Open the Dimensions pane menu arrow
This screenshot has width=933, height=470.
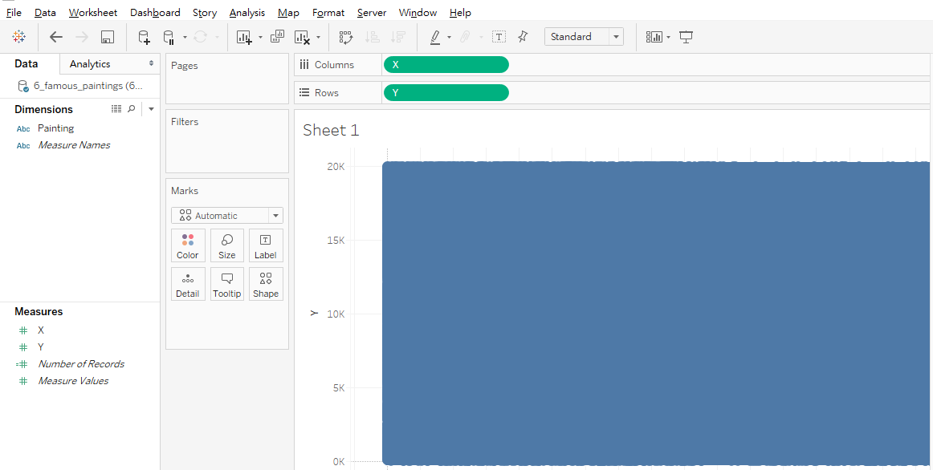click(x=151, y=108)
